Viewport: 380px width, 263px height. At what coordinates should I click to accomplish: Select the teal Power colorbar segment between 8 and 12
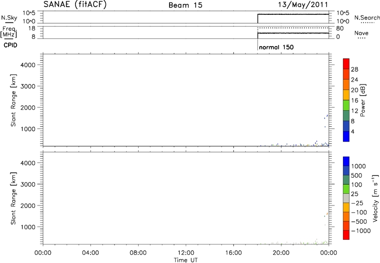pos(346,115)
